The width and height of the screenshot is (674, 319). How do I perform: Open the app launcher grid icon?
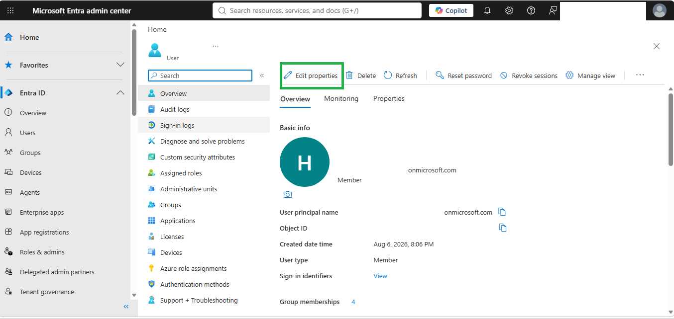coord(10,10)
